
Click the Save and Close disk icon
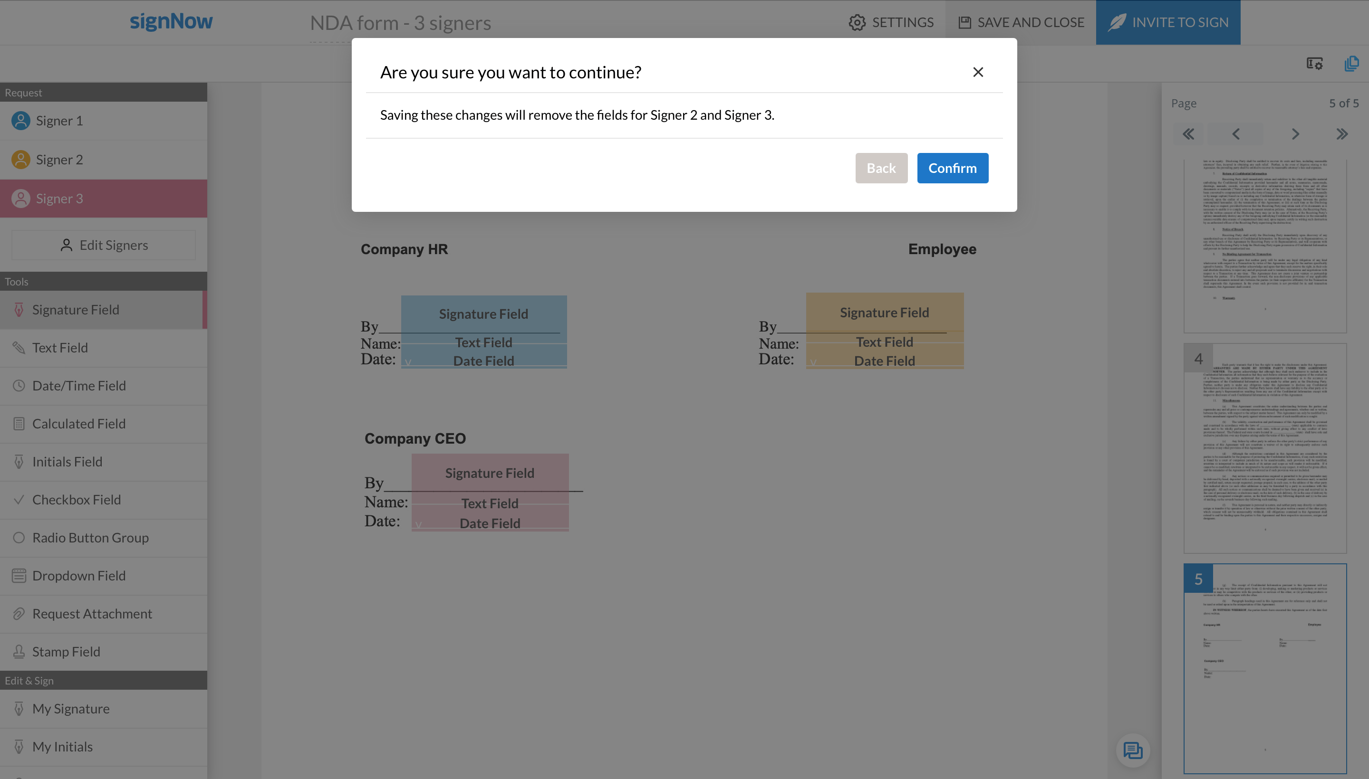click(x=964, y=22)
